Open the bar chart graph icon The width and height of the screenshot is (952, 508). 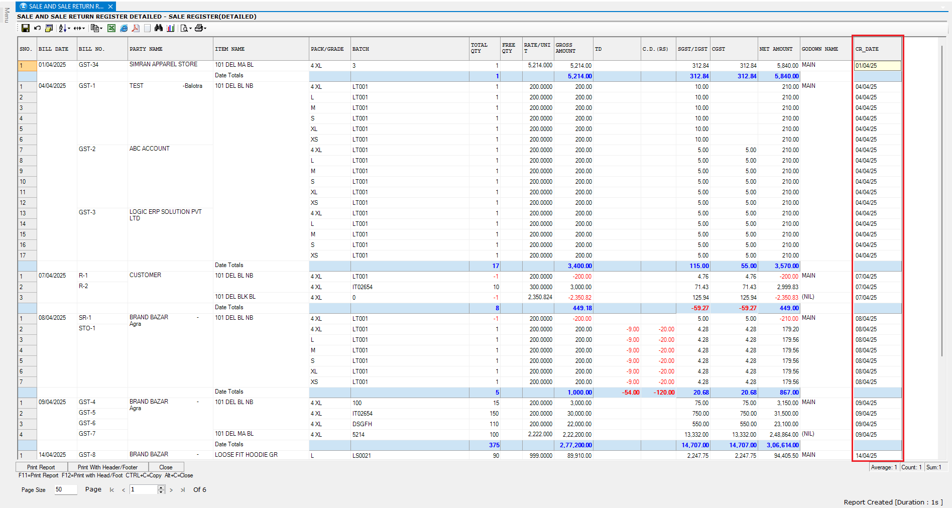(171, 28)
